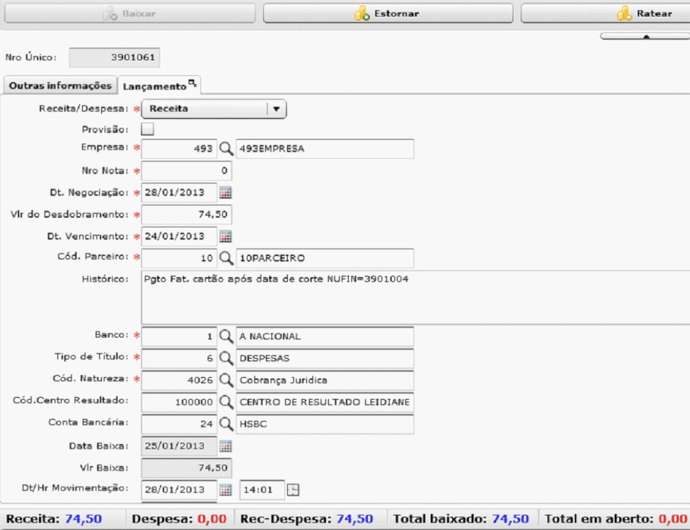This screenshot has height=530, width=690.
Task: Click Total em aberto value
Action: tap(673, 519)
